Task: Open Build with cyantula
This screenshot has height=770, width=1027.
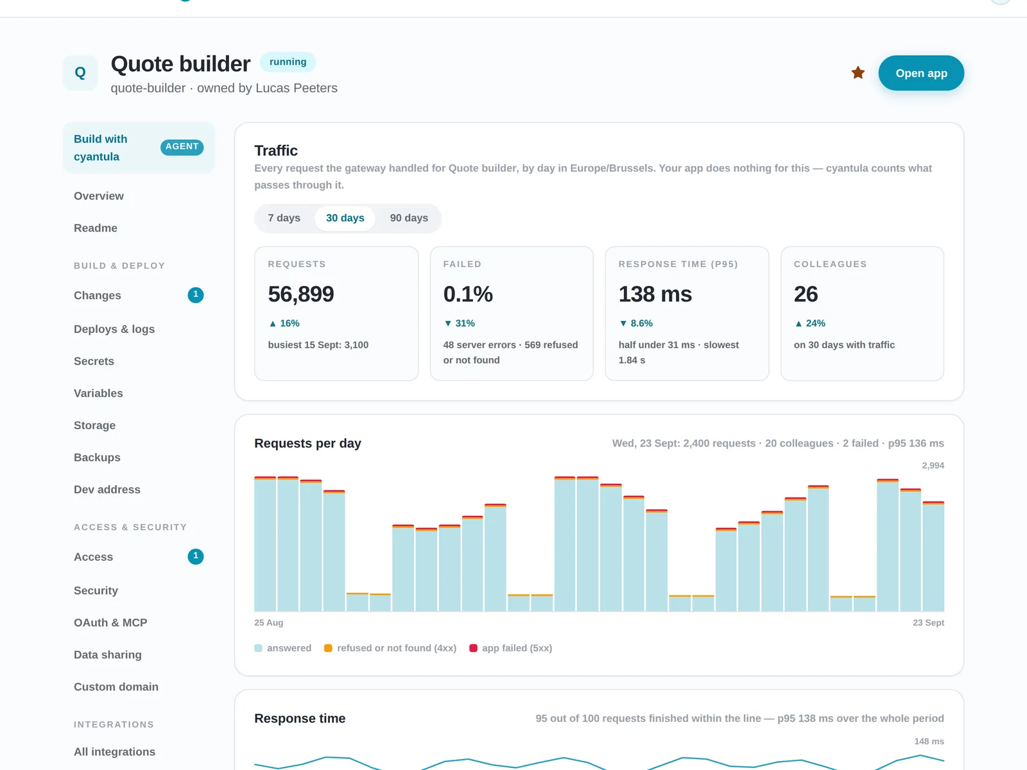Action: pyautogui.click(x=139, y=148)
